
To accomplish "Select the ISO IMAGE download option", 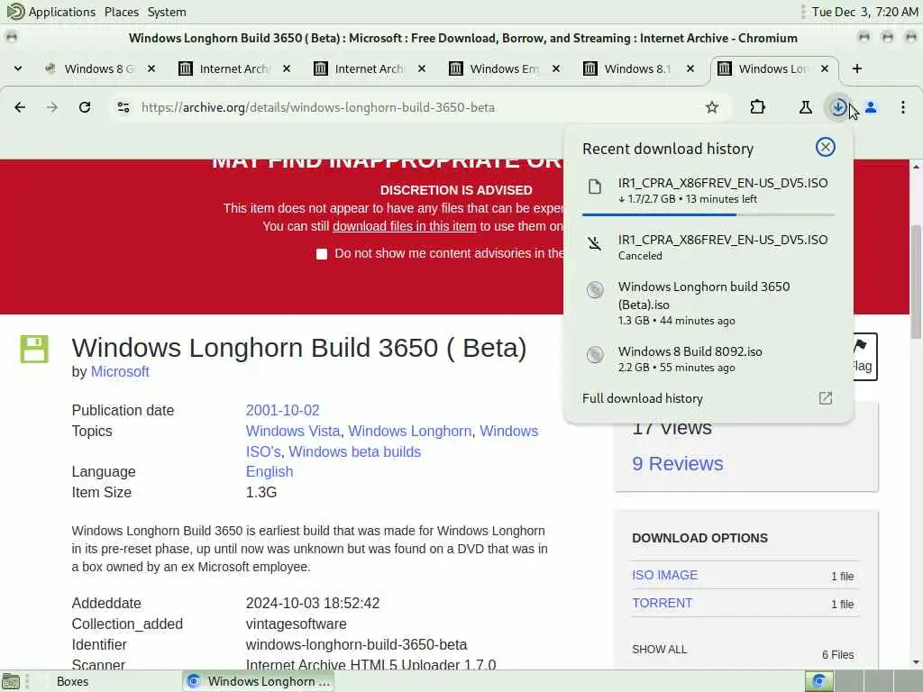I will click(x=664, y=575).
